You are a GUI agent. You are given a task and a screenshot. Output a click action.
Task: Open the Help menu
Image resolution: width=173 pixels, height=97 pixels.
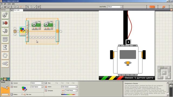click(x=13, y=4)
